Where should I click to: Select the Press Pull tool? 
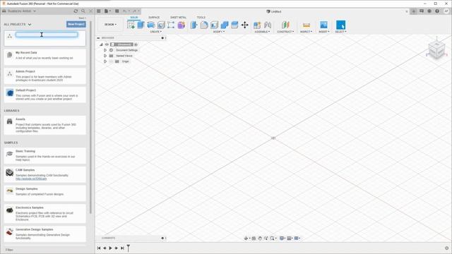tap(194, 25)
